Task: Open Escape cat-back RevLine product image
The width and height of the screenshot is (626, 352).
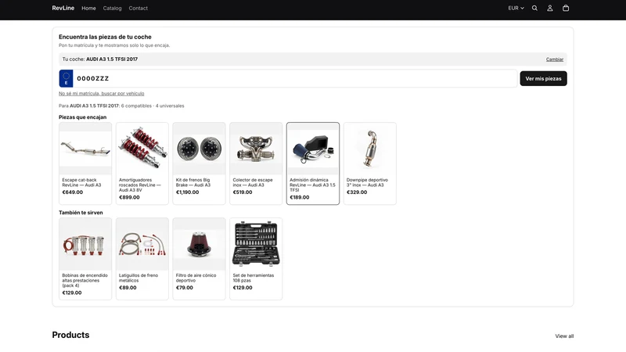Action: (x=85, y=149)
